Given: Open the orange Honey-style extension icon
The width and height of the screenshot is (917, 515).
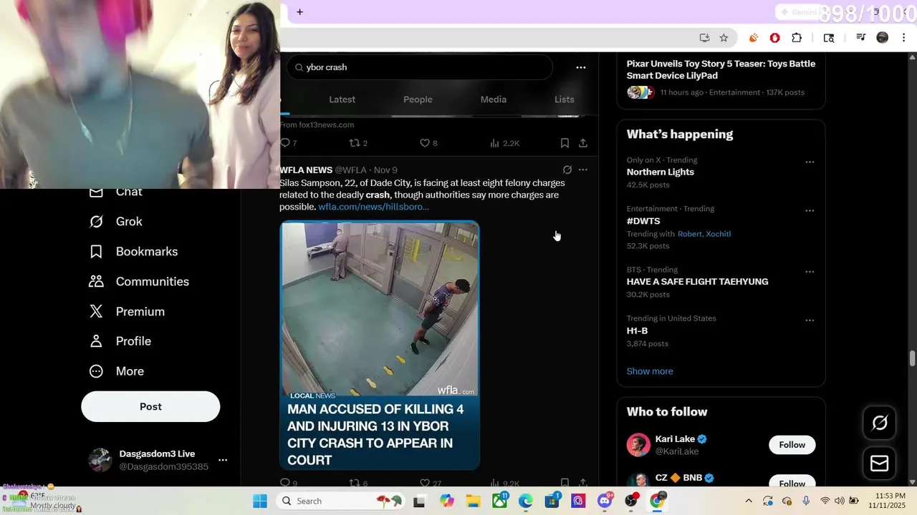Looking at the screenshot, I should coord(754,38).
